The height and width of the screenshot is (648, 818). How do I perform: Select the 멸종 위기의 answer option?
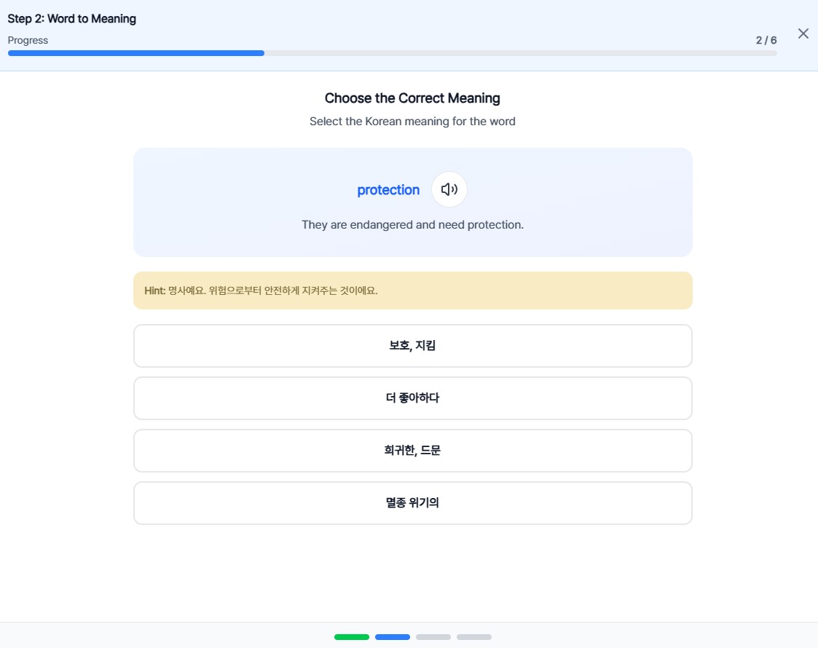(412, 503)
